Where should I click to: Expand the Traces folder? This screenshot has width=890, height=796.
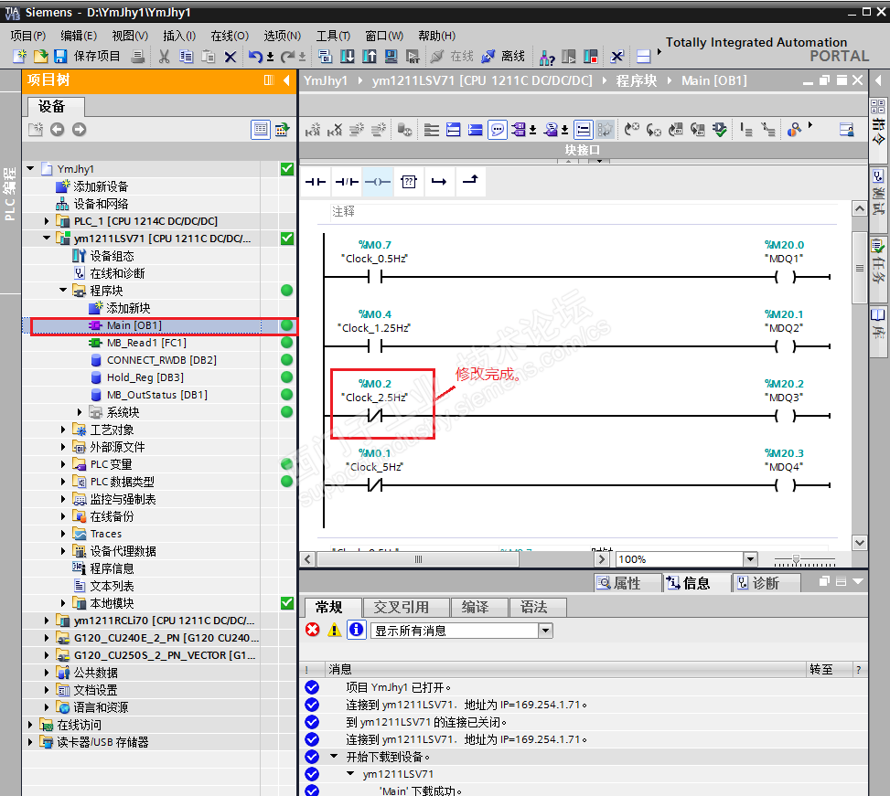point(63,534)
